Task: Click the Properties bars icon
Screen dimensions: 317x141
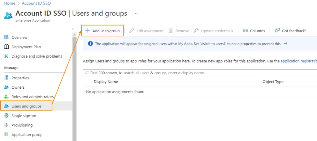Action: (6, 78)
